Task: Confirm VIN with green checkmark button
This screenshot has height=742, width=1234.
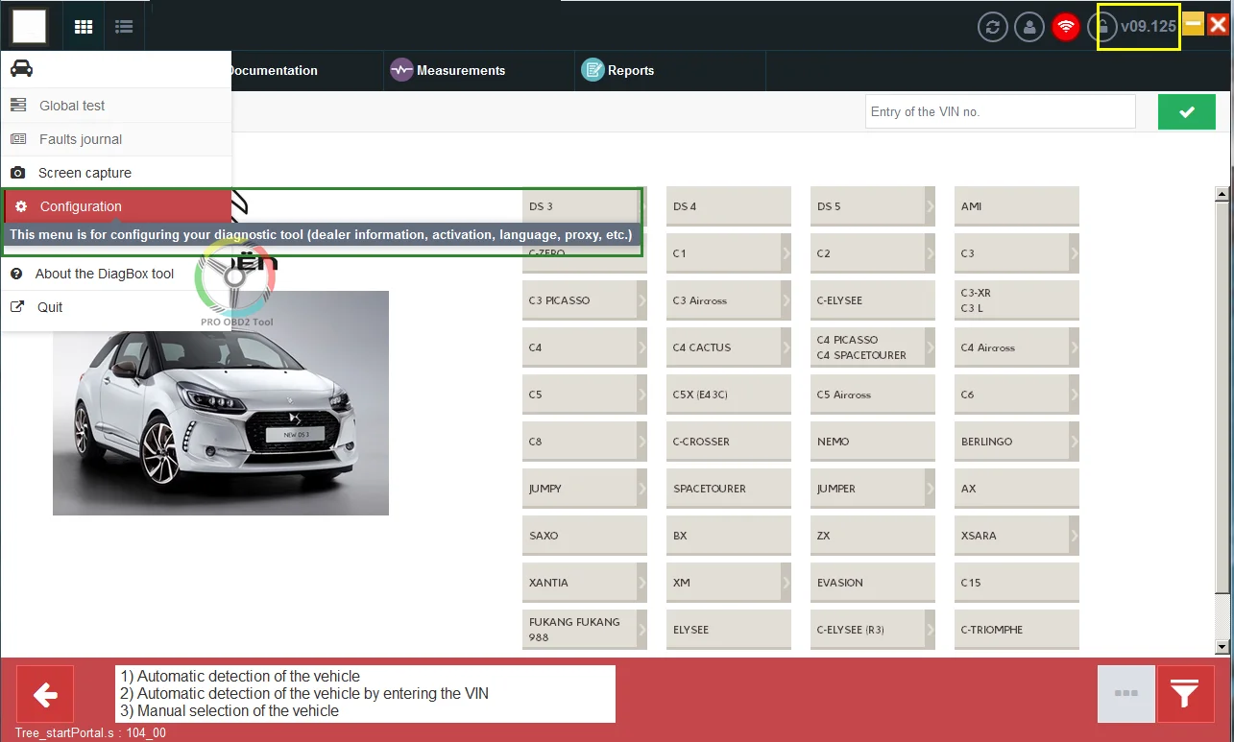Action: [x=1187, y=111]
